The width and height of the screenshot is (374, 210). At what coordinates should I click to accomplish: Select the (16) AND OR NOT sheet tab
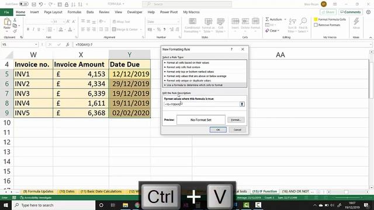coord(295,191)
